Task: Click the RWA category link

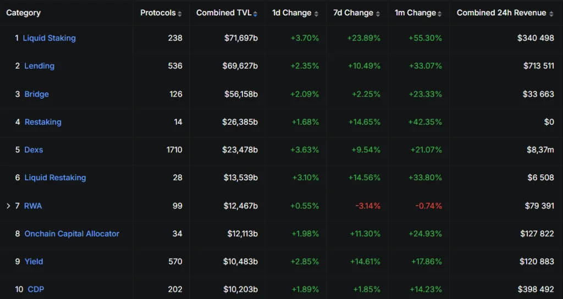Action: coord(33,206)
